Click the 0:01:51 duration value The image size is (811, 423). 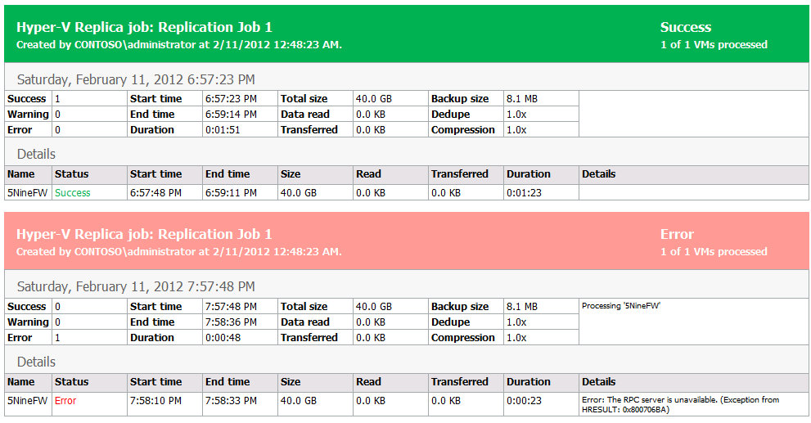[223, 130]
